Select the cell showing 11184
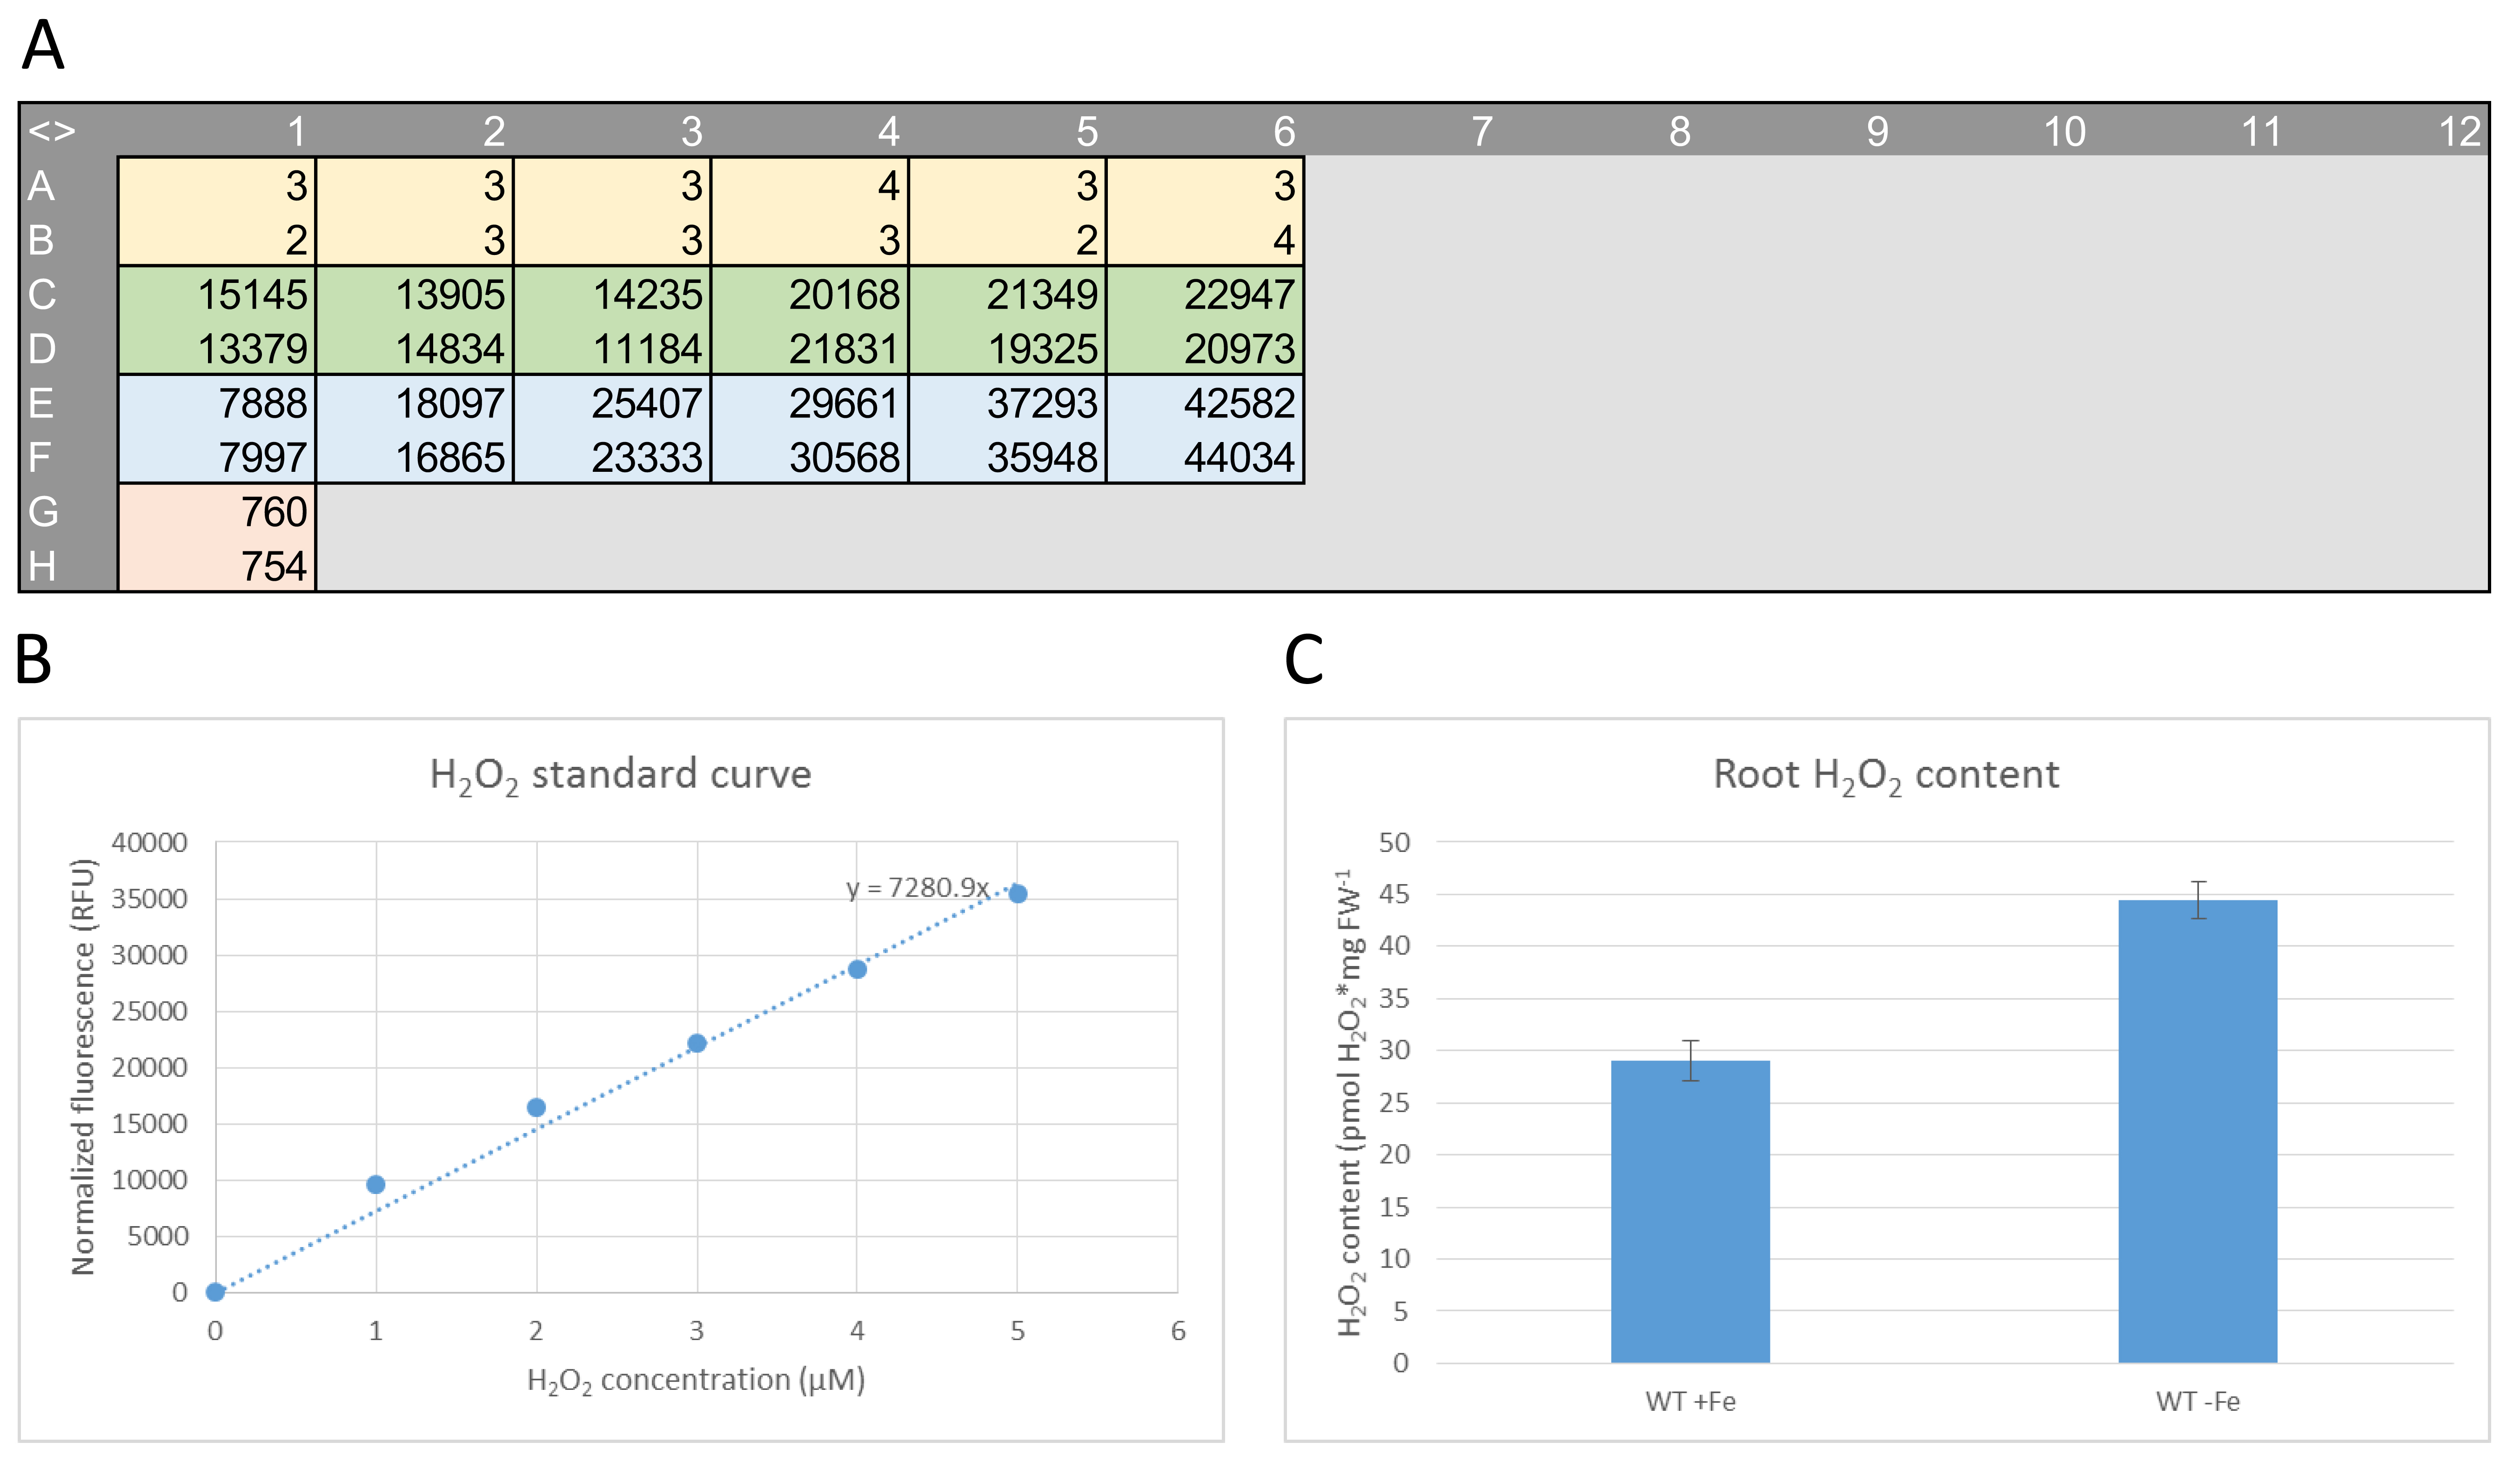The image size is (2520, 1462). click(612, 348)
